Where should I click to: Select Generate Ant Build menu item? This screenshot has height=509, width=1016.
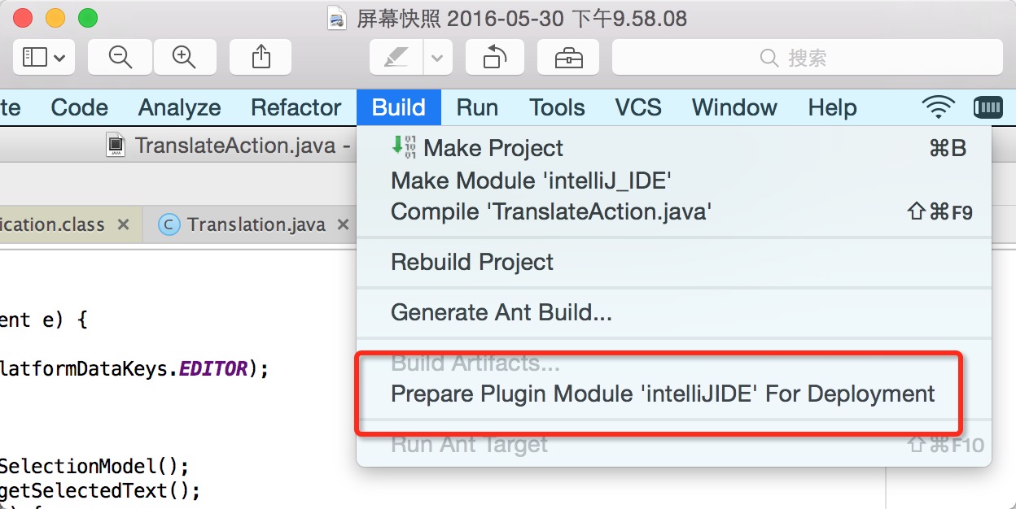point(501,312)
